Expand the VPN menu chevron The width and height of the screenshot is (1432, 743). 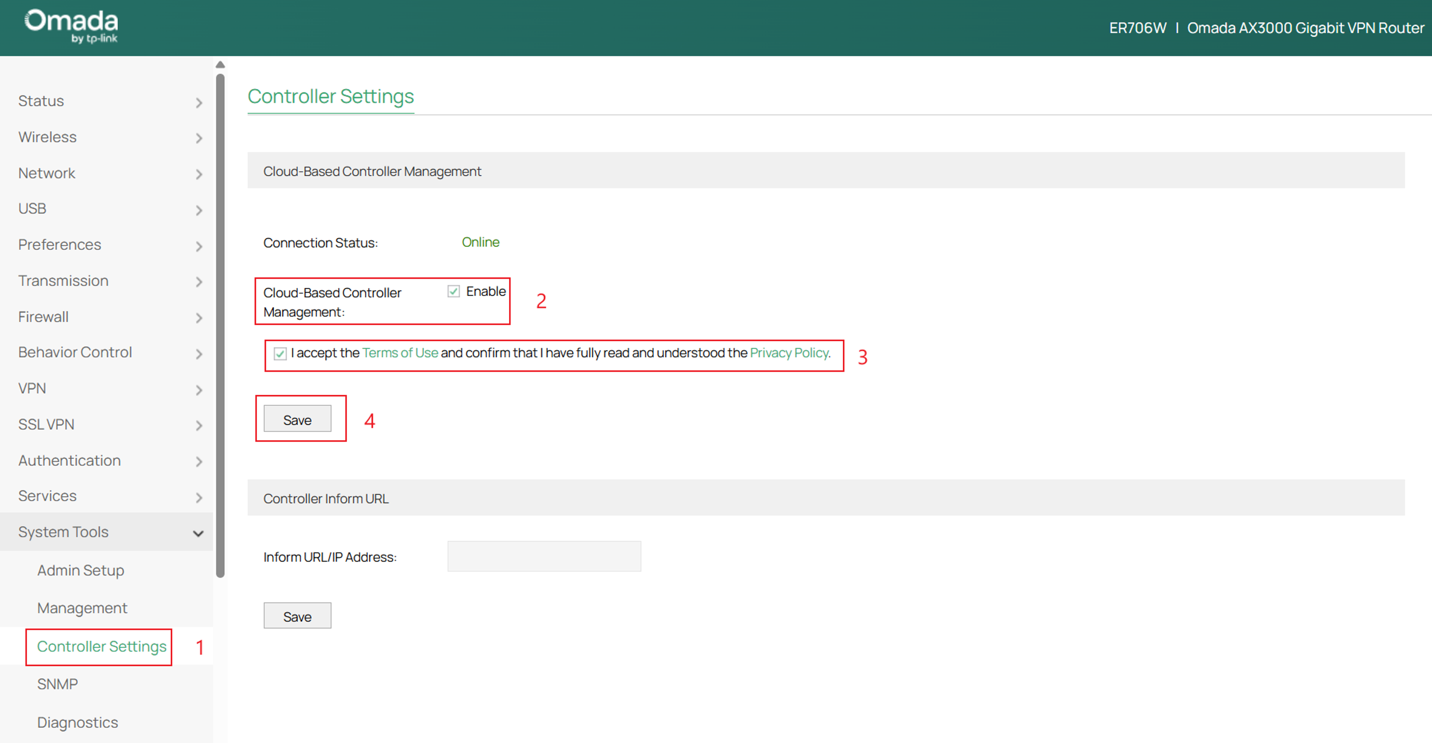(199, 390)
